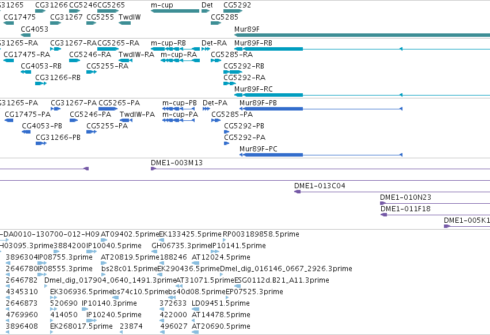Viewport: 490px width, 335px height.
Task: Click the IP10240.5prime EST label
Action: [114, 315]
